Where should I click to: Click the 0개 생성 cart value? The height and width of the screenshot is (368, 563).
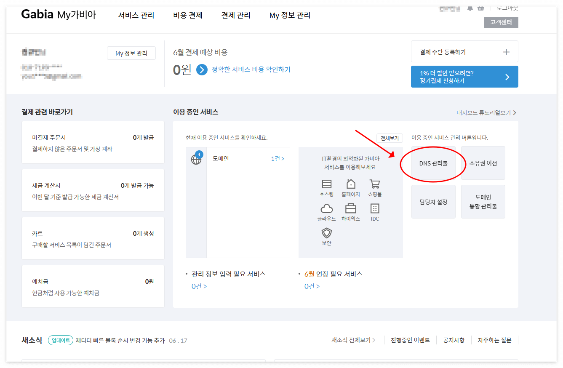[143, 234]
